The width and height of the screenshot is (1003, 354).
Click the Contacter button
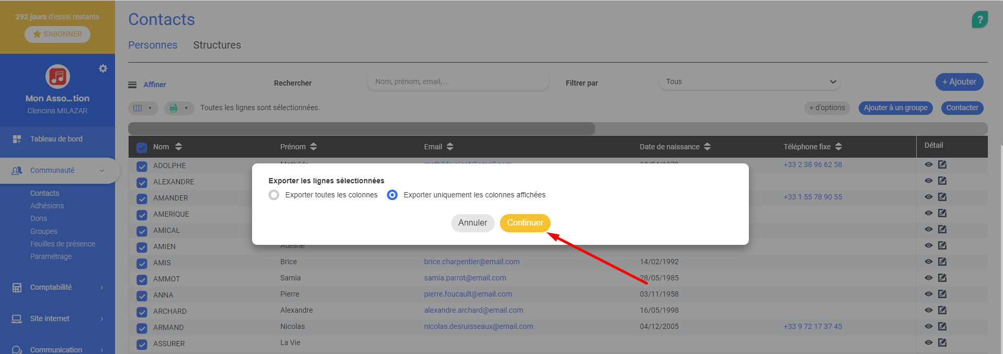(x=962, y=108)
